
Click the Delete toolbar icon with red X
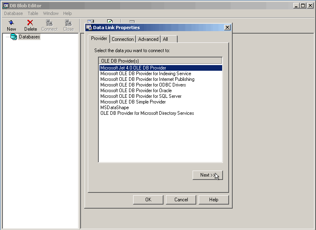coord(30,23)
